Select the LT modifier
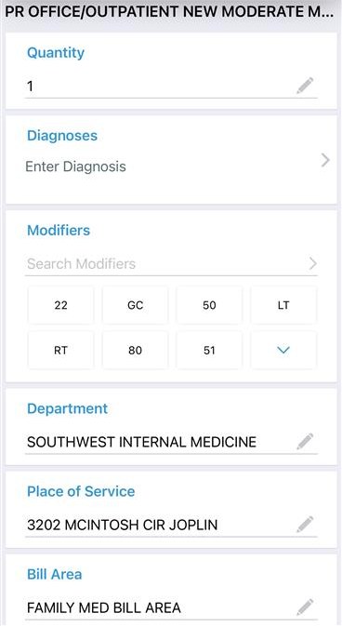Viewport: 342px width, 626px height. [x=283, y=305]
